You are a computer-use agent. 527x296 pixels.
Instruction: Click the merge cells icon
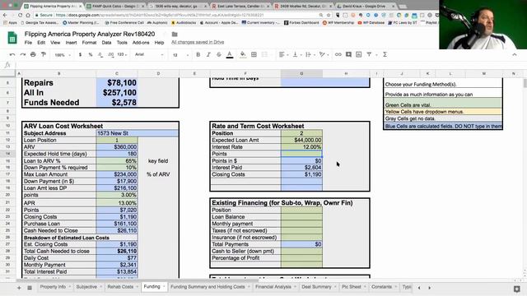(x=264, y=54)
